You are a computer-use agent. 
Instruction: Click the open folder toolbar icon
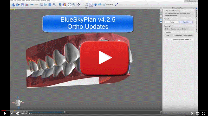tap(17, 5)
